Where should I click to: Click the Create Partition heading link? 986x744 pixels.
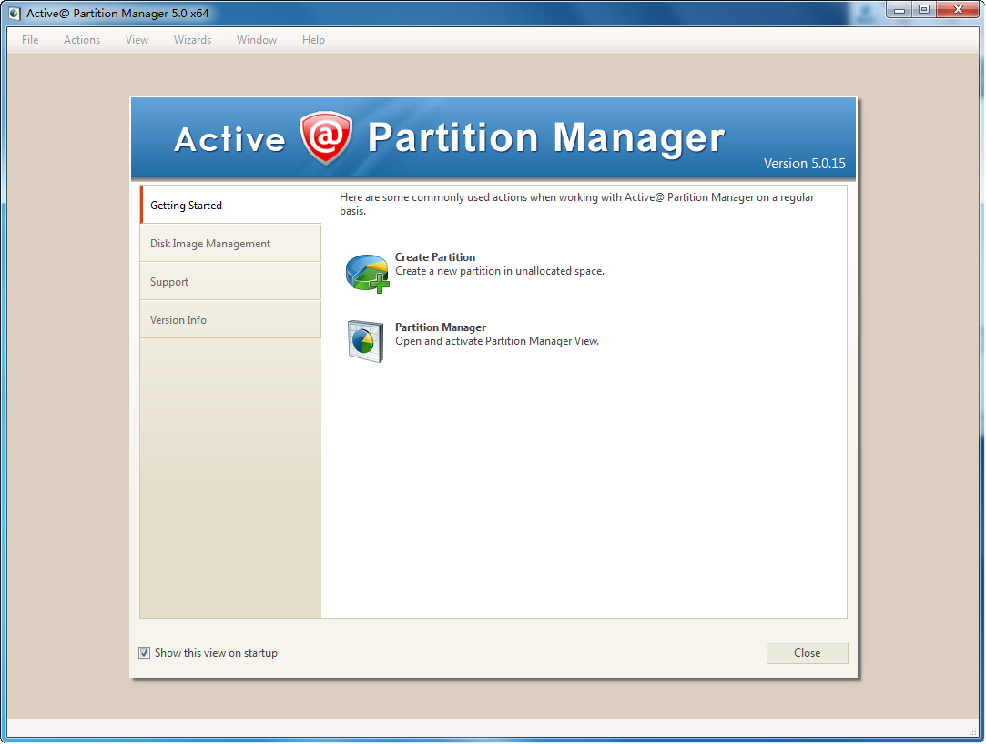pos(435,257)
